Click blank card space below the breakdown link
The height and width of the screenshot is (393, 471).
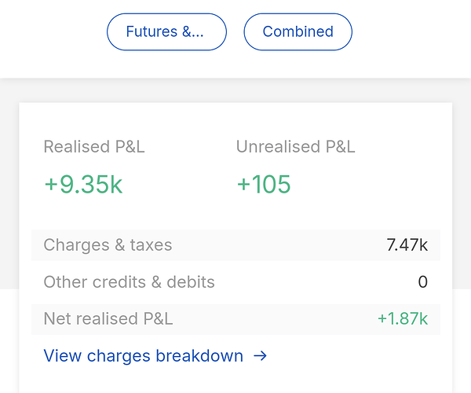235,381
